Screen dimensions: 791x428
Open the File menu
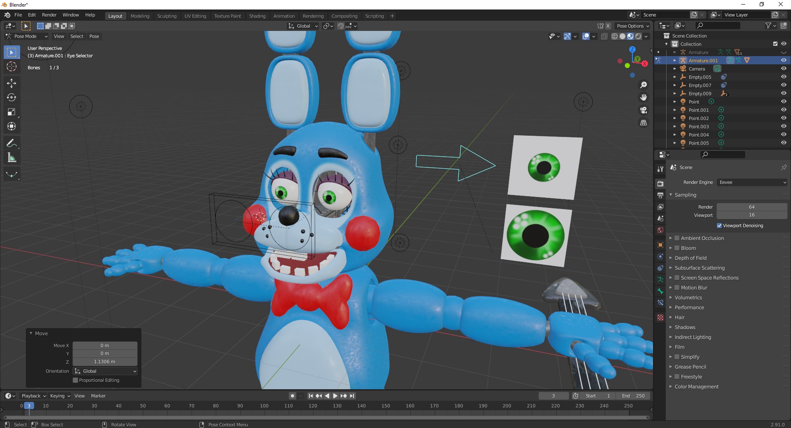click(18, 15)
